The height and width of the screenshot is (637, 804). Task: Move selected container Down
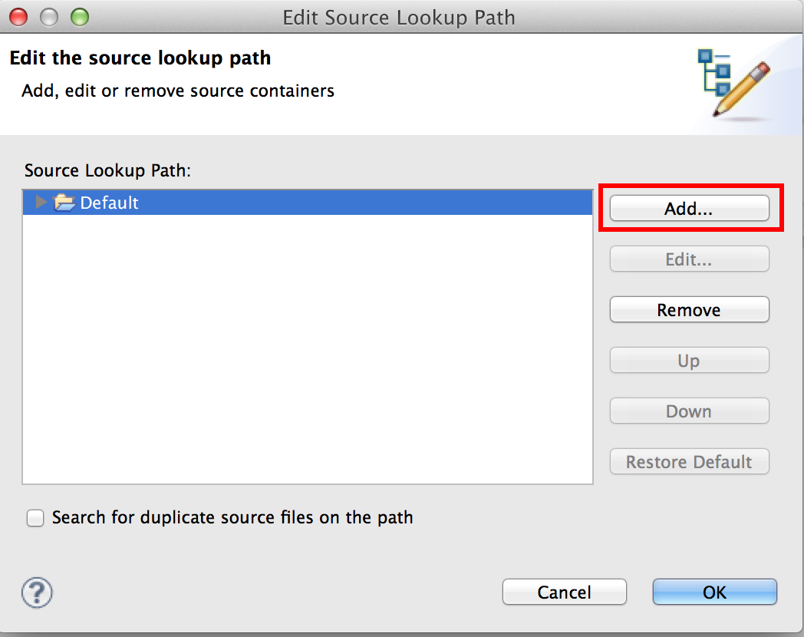click(x=689, y=411)
